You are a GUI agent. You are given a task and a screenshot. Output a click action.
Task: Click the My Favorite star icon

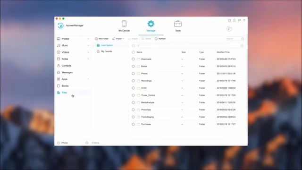[x=98, y=51]
